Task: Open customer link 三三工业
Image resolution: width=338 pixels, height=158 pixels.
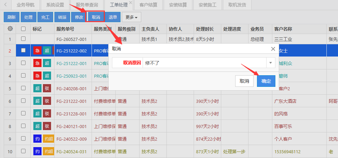Action: [x=283, y=39]
